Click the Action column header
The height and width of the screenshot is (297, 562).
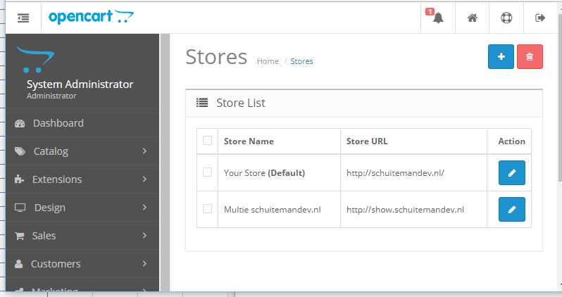(511, 141)
